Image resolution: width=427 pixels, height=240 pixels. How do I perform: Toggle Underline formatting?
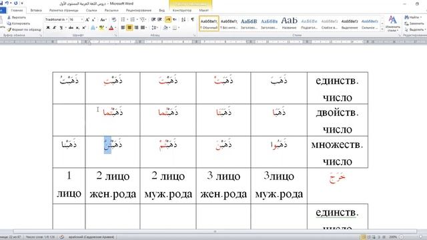61,27
